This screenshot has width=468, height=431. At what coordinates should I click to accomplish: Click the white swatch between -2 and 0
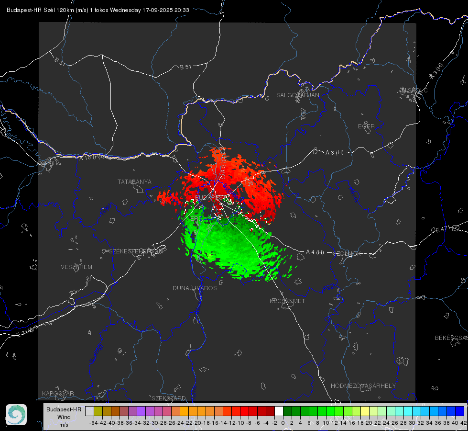(x=279, y=411)
